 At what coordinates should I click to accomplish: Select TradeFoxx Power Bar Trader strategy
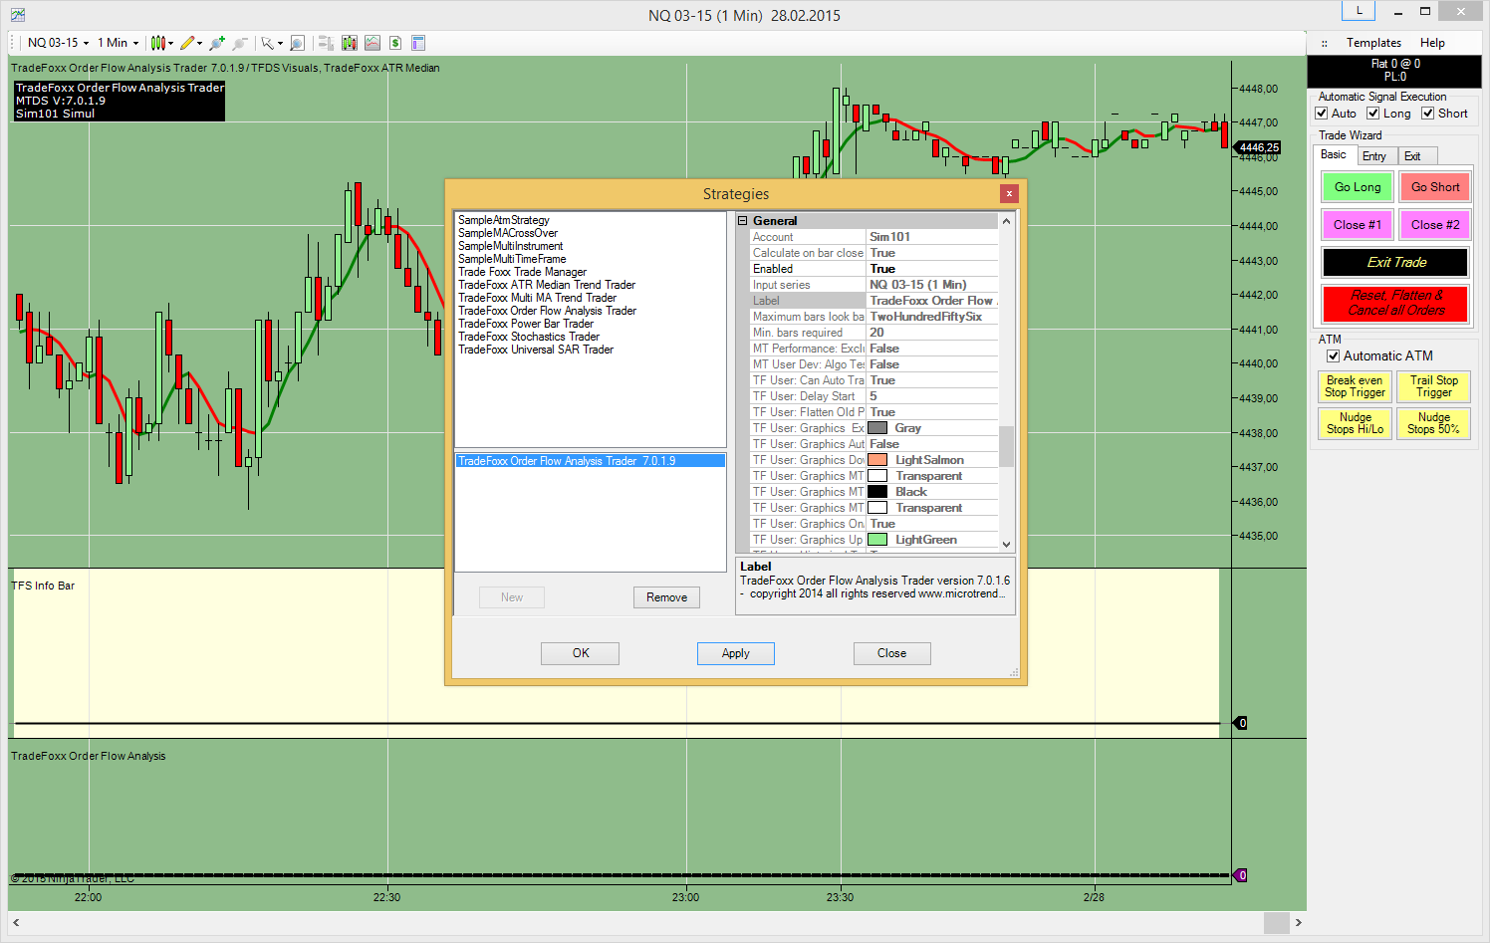(525, 324)
